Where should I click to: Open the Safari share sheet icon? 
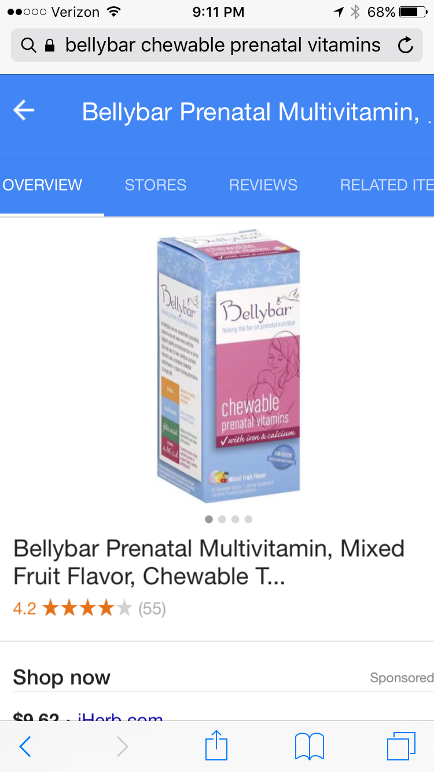(x=216, y=745)
